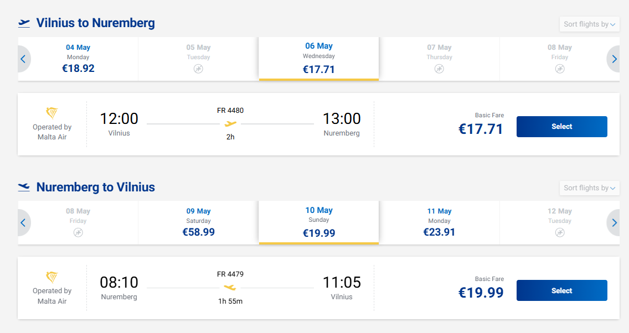629x333 pixels.
Task: Click the yellow plane icon under FR 4479
Action: click(230, 288)
